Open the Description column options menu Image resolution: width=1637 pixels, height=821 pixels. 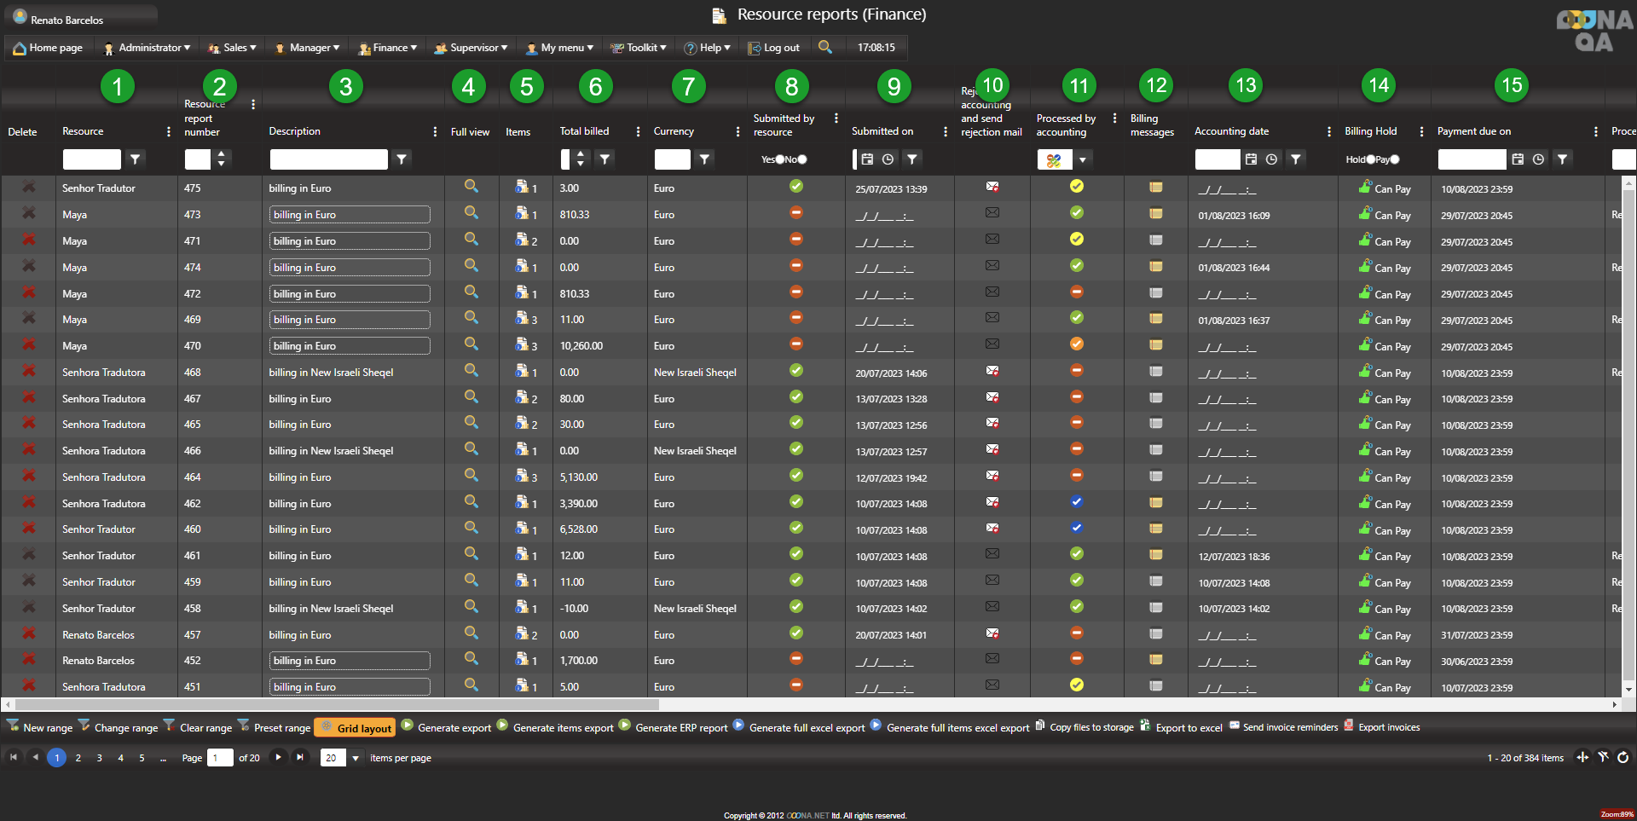[435, 131]
